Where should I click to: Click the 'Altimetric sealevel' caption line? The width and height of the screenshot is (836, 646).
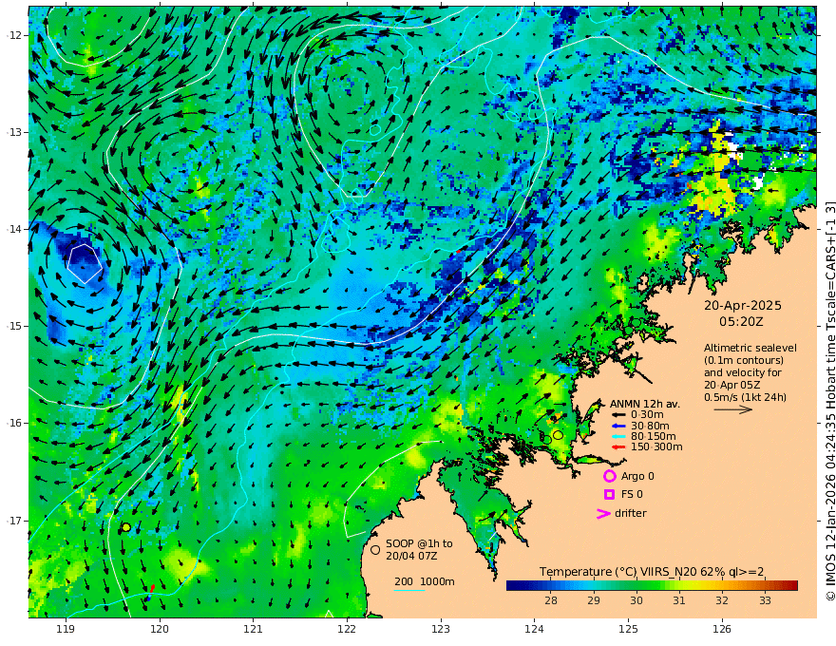click(x=750, y=348)
